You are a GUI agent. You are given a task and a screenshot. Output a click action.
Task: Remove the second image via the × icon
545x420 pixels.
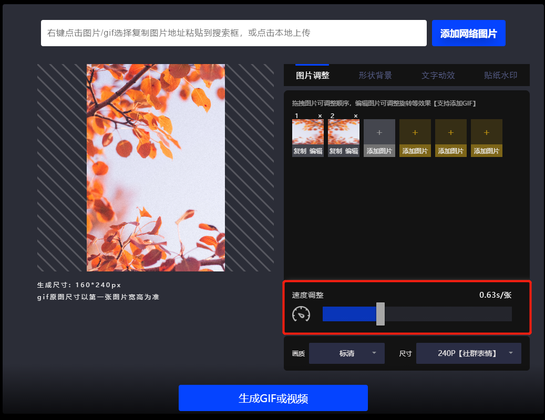click(355, 115)
